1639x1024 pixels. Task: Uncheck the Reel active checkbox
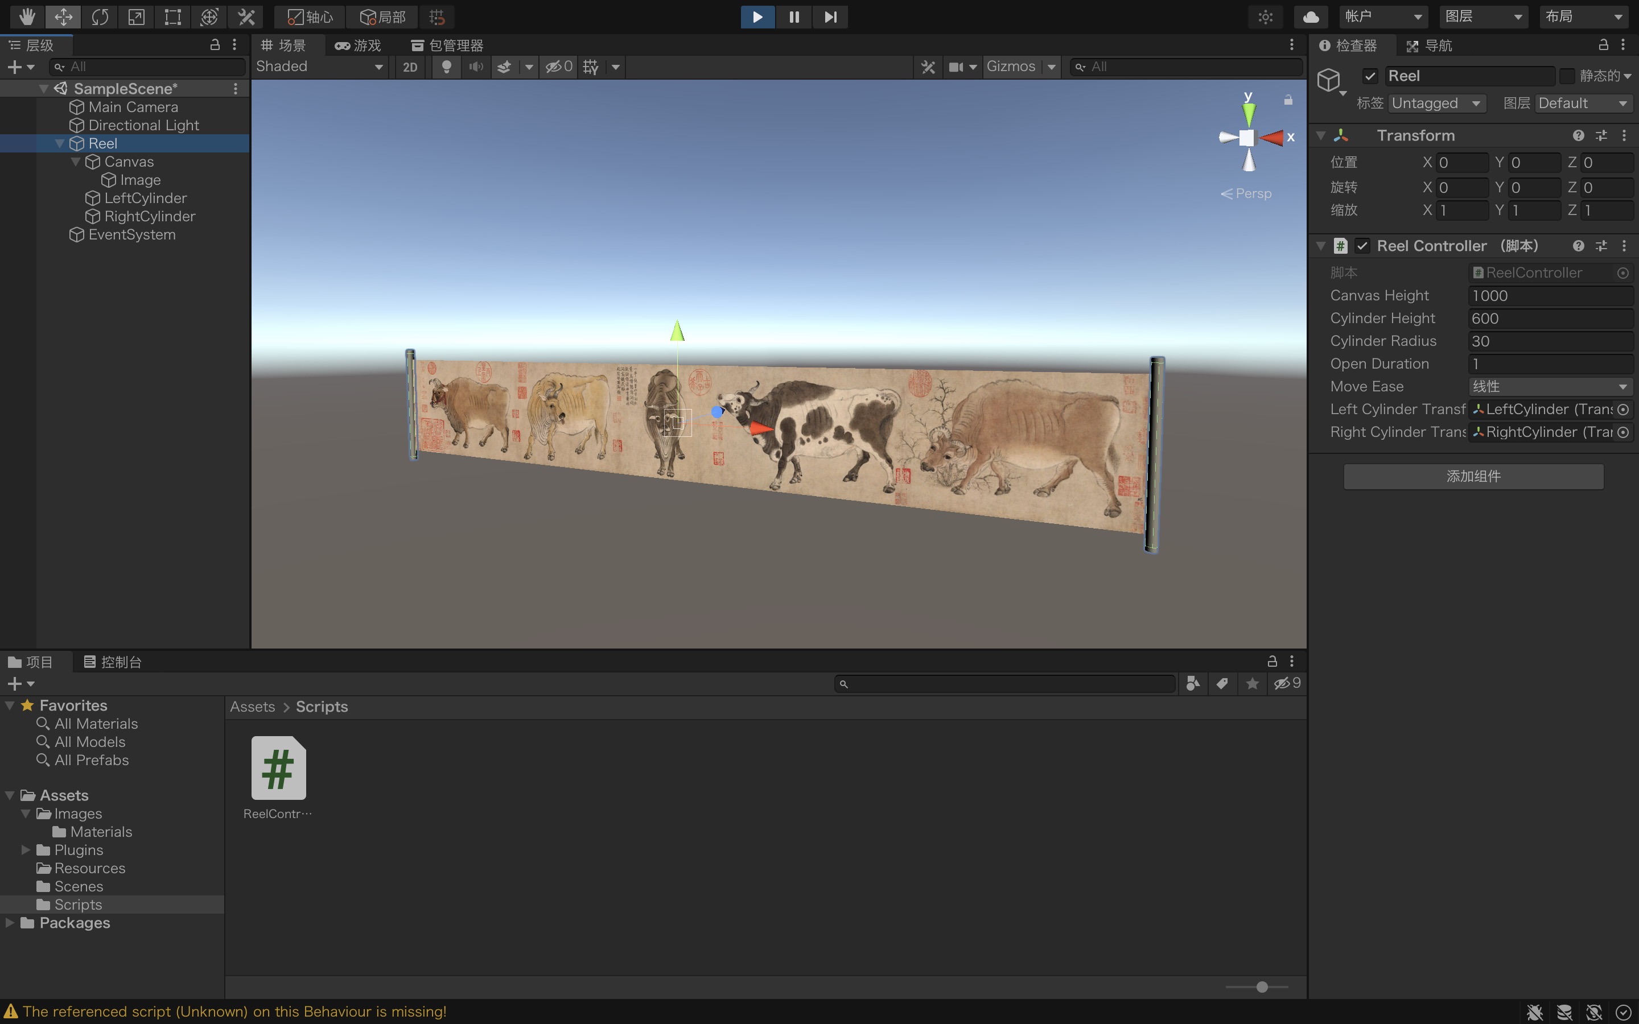pos(1370,76)
